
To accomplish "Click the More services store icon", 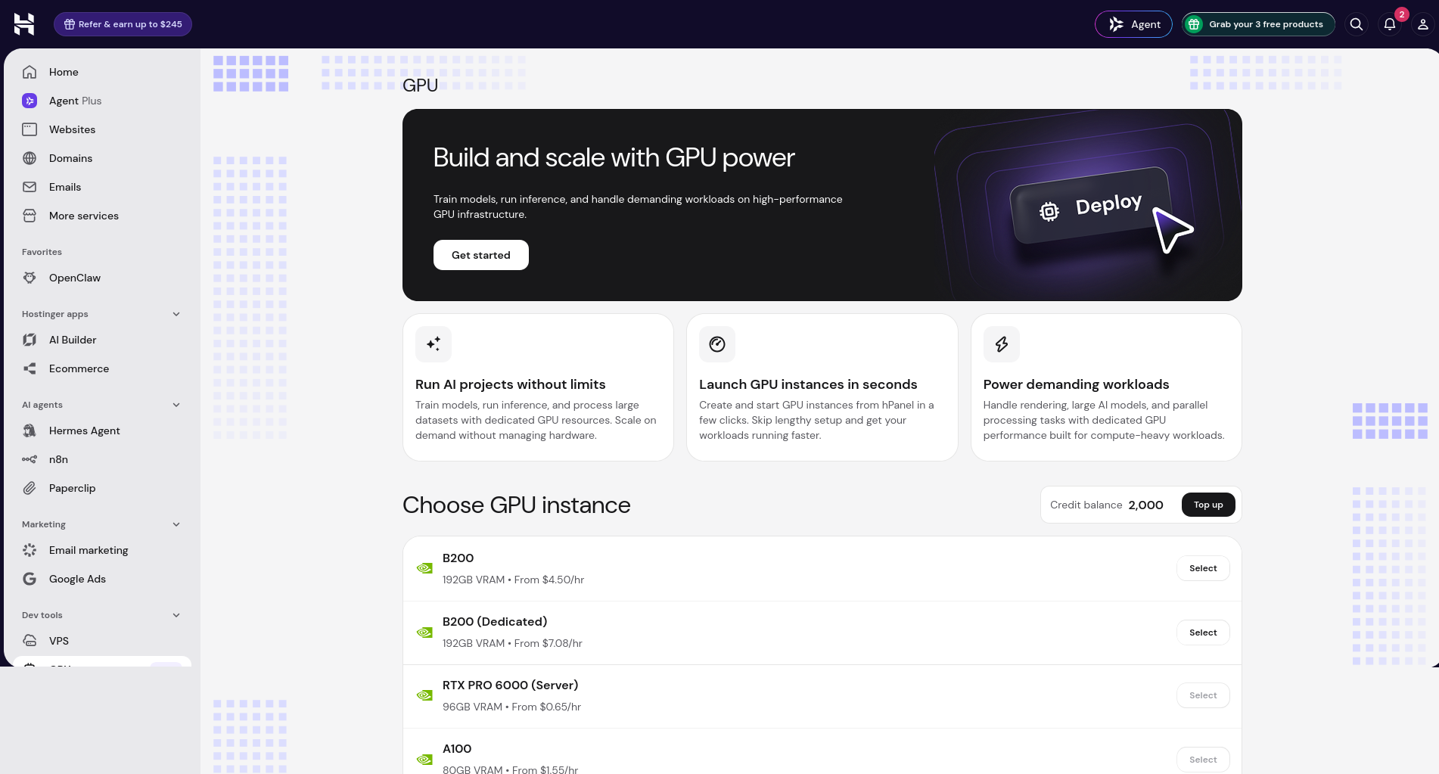I will [30, 216].
